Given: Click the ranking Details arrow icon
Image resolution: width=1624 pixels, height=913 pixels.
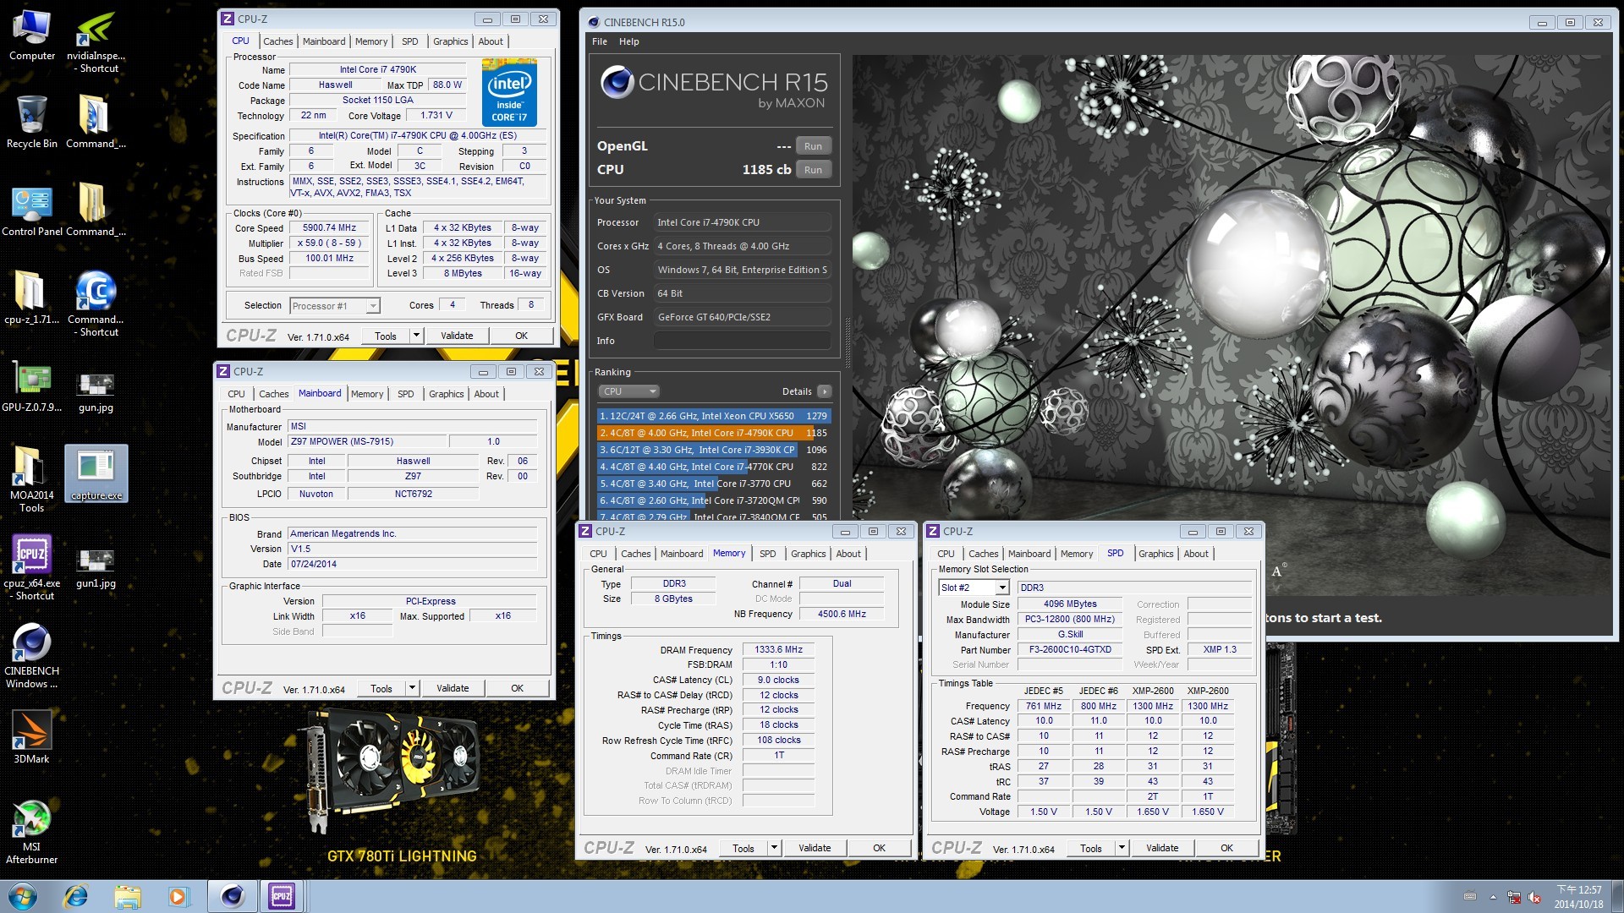Looking at the screenshot, I should (x=824, y=391).
